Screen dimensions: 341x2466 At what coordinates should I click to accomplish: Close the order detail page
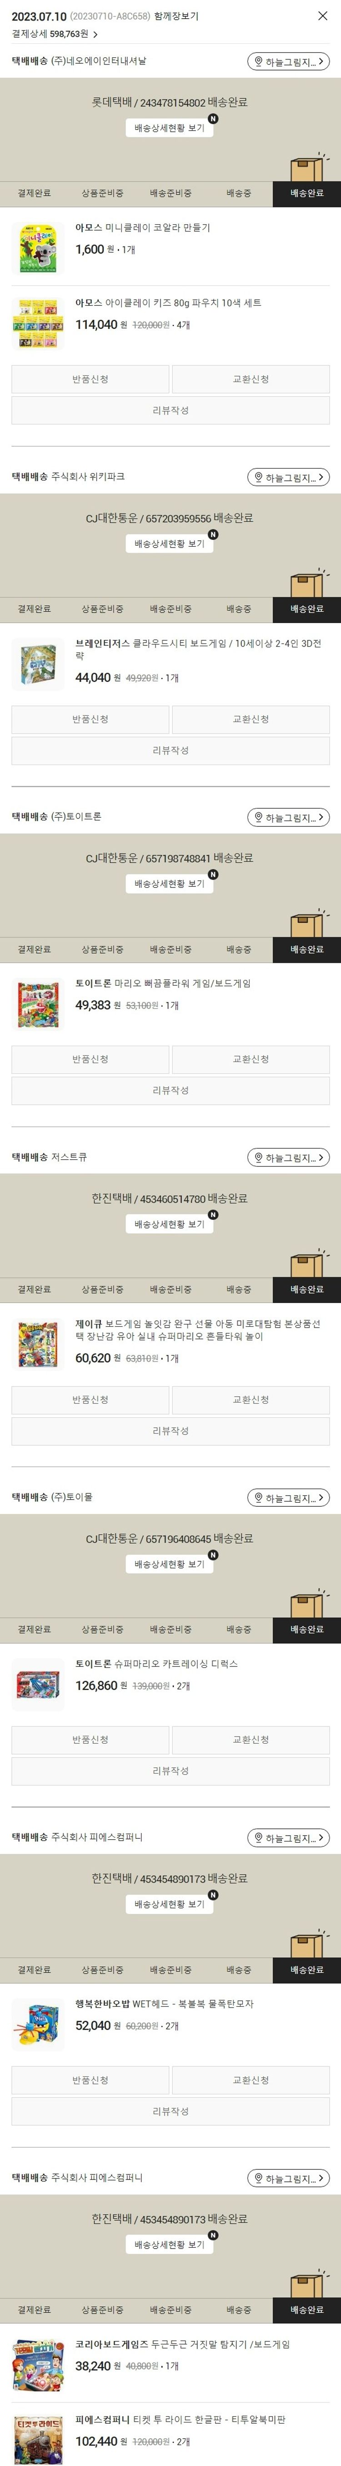[322, 16]
